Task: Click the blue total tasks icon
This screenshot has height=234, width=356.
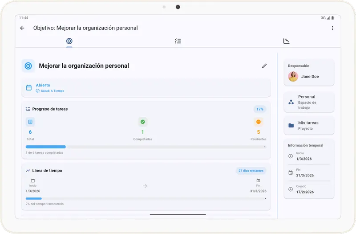Action: [x=30, y=122]
